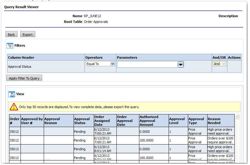Click the Filters funnel icon
Image resolution: width=250 pixels, height=165 pixels.
[10, 46]
